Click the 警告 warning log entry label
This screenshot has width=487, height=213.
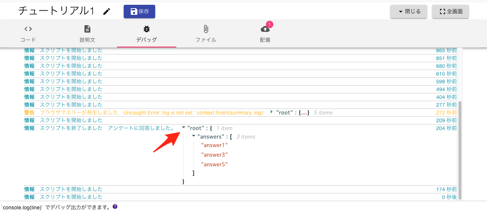pos(29,113)
